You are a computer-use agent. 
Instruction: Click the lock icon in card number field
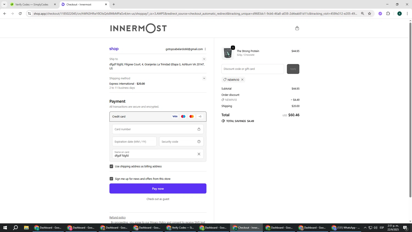point(199,129)
